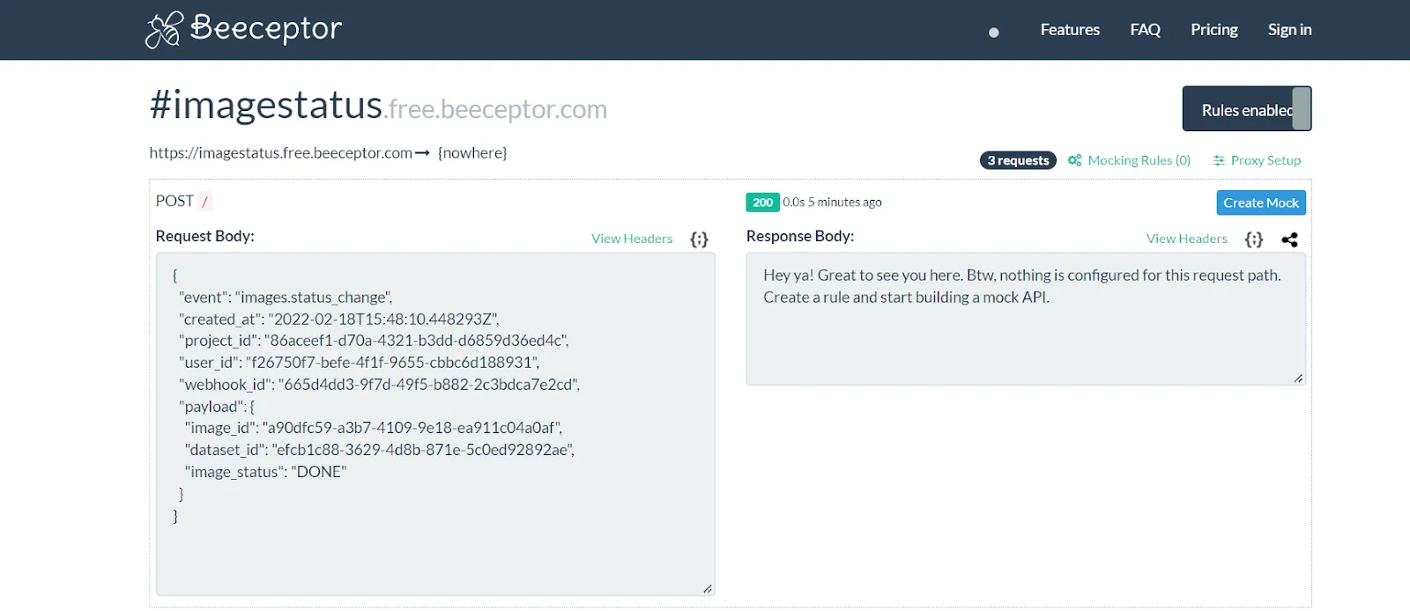Click Sign in
1410x611 pixels.
(1289, 30)
